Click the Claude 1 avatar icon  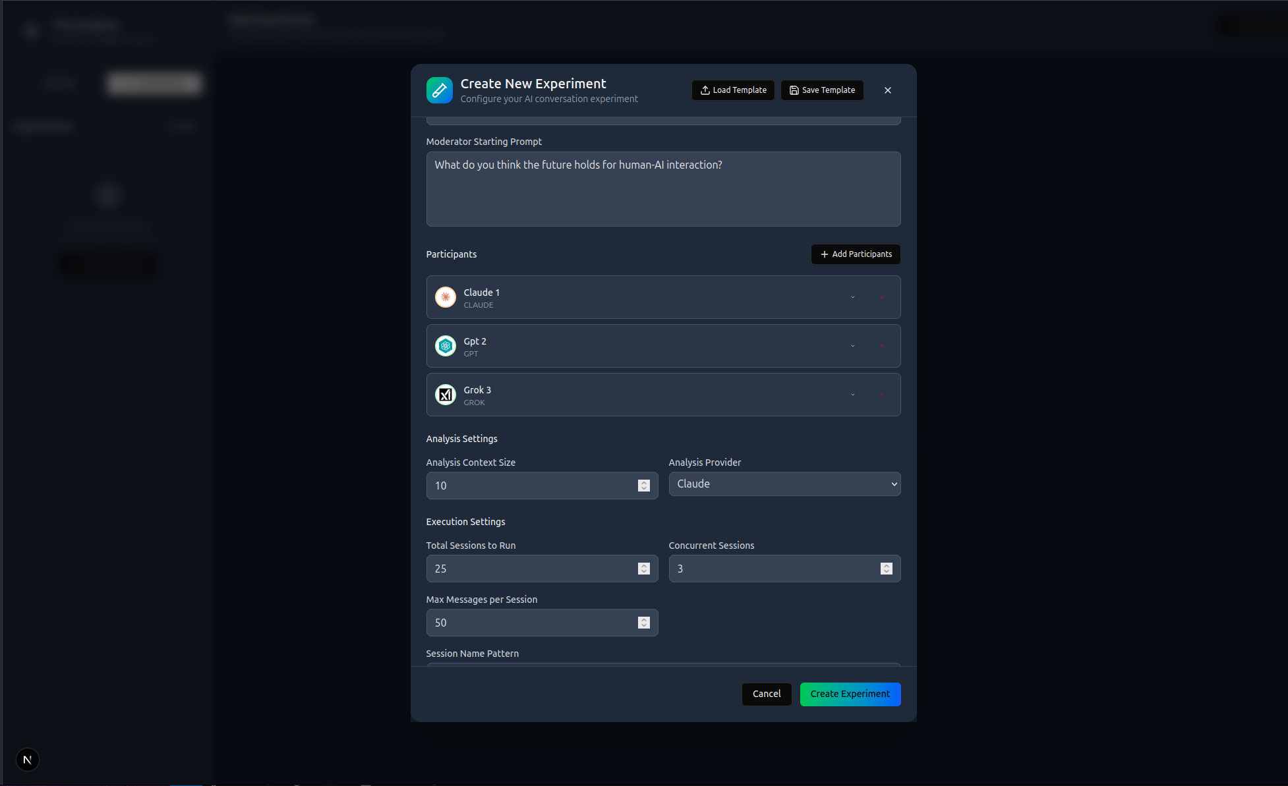click(x=446, y=297)
